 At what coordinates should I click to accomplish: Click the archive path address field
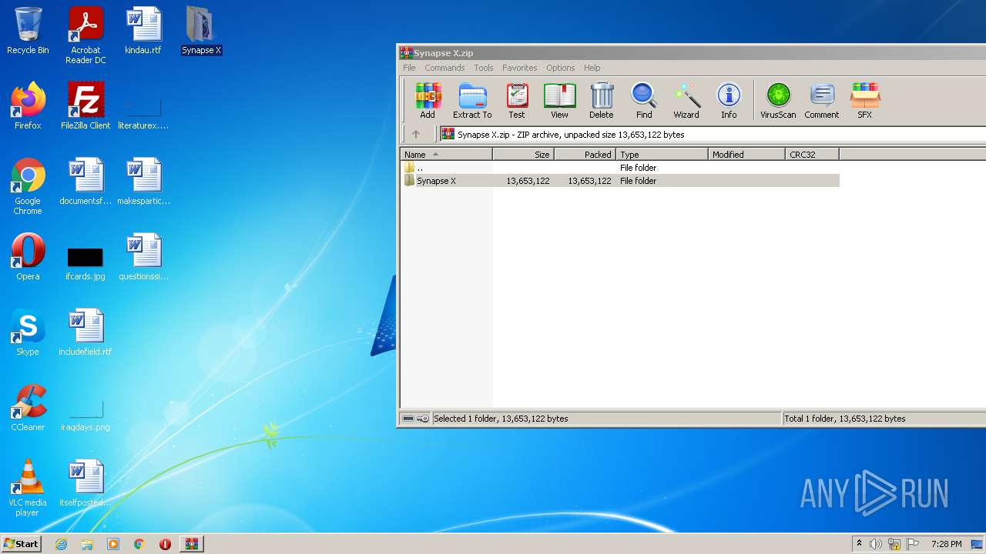tap(713, 134)
